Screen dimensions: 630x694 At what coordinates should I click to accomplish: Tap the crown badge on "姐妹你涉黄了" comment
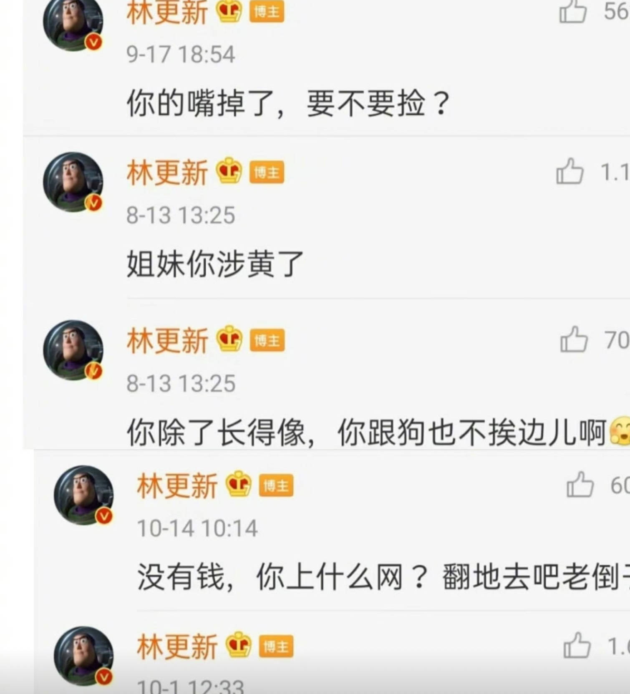[x=229, y=171]
